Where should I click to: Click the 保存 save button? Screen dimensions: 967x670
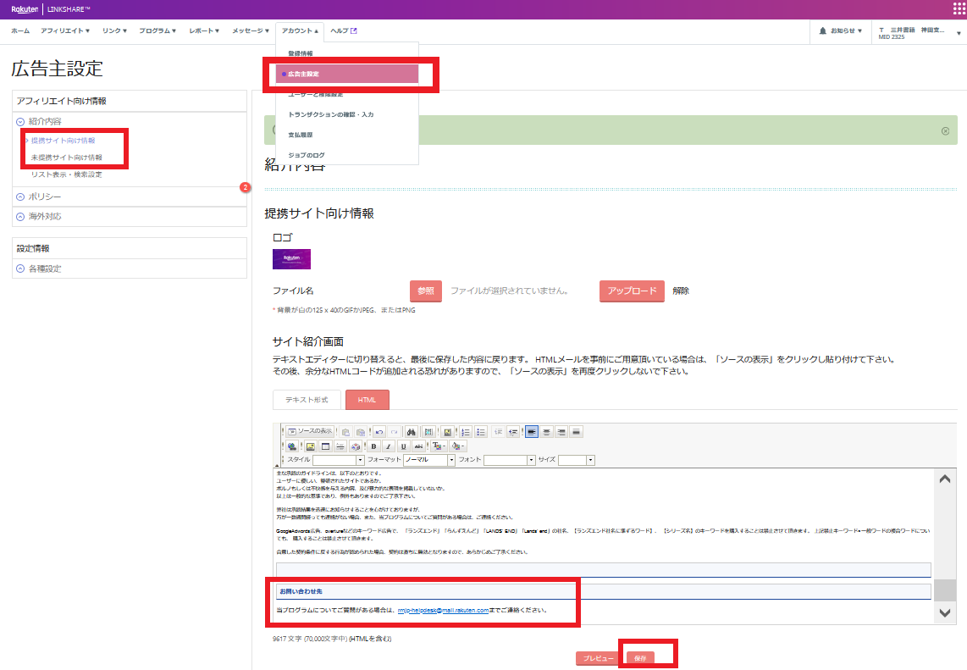(x=639, y=658)
